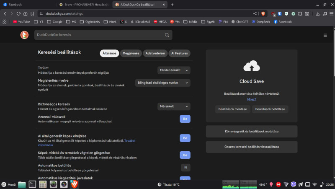Screen dimensions: 335x189
Task: Open a new browser tab
Action: click(x=172, y=5)
